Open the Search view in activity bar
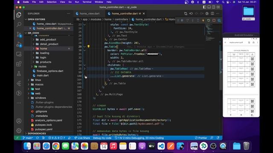This screenshot has height=153, width=273. (19, 24)
